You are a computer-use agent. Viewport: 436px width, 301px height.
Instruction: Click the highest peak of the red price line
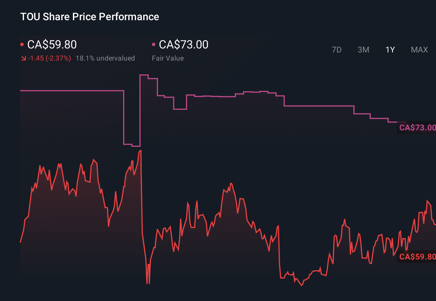pos(140,150)
